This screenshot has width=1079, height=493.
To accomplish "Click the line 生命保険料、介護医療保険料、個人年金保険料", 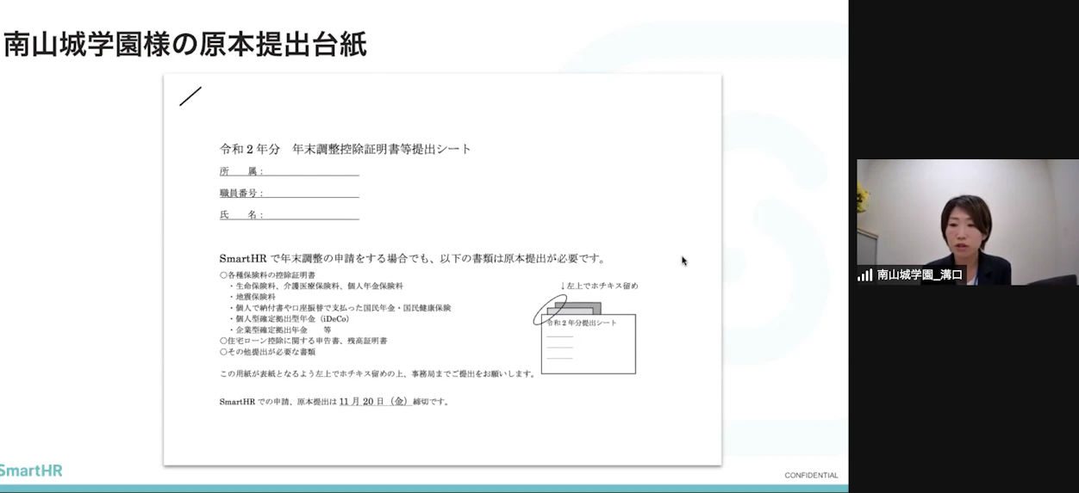I will 315,286.
